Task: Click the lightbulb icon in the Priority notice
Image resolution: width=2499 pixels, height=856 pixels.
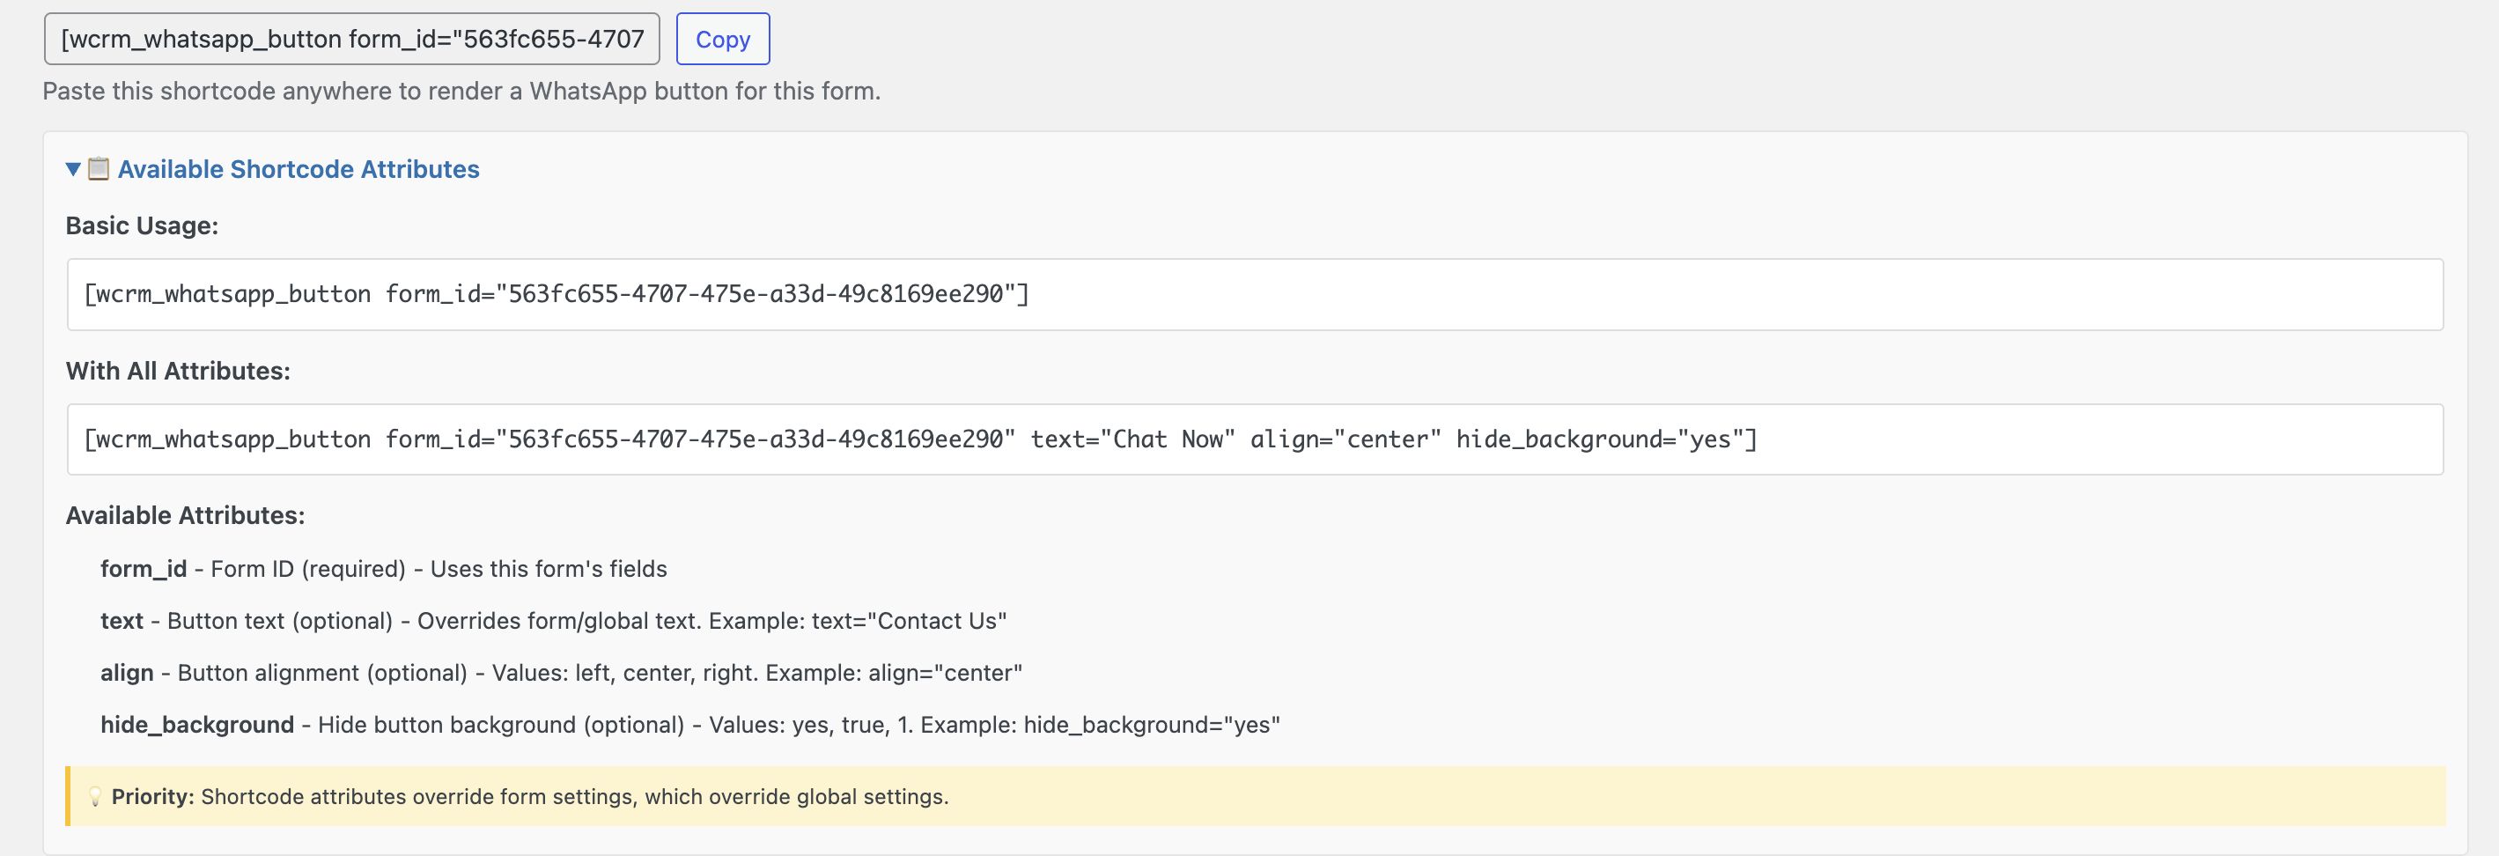Action: coord(95,797)
